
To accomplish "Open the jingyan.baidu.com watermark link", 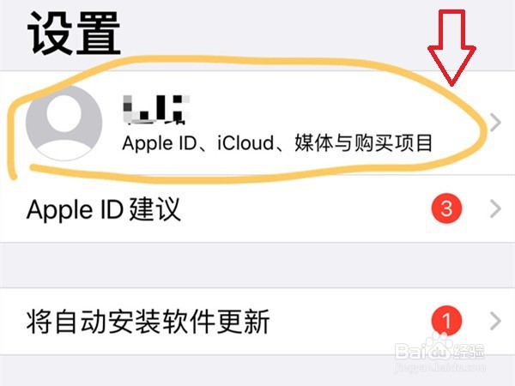I will 439,367.
